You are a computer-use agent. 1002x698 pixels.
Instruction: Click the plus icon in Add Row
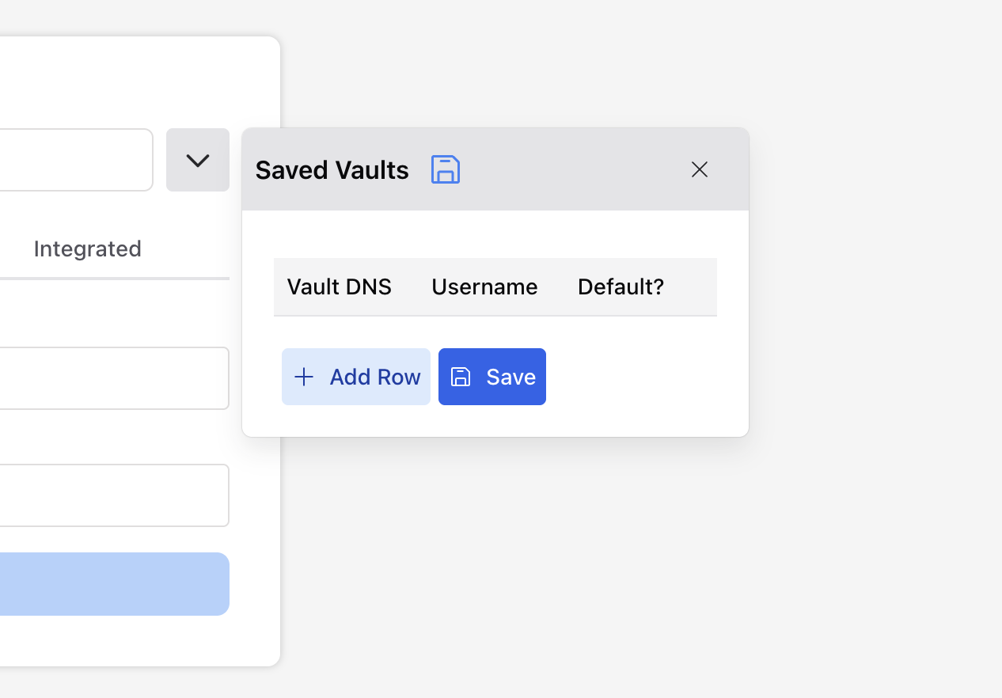coord(304,377)
